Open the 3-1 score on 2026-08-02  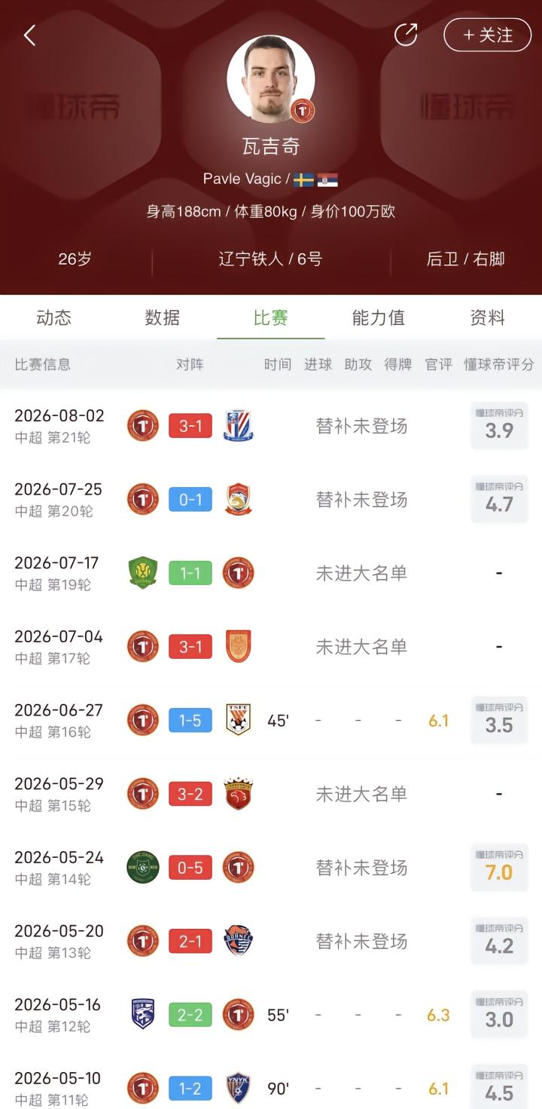(190, 426)
